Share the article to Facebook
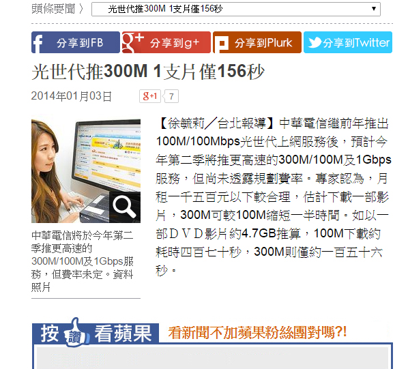Viewport: 408px width, 369px height. coord(76,42)
